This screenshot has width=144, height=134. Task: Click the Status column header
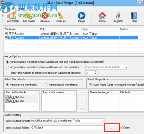[129, 29]
